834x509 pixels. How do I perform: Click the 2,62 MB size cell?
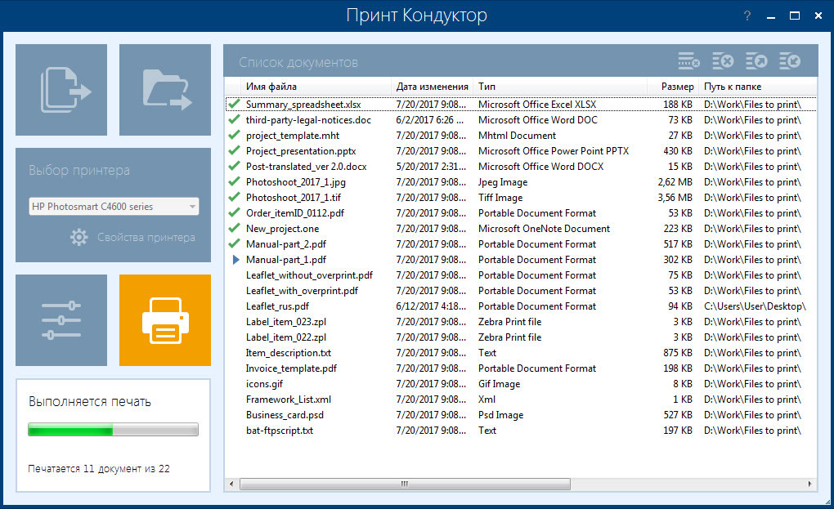pyautogui.click(x=675, y=181)
